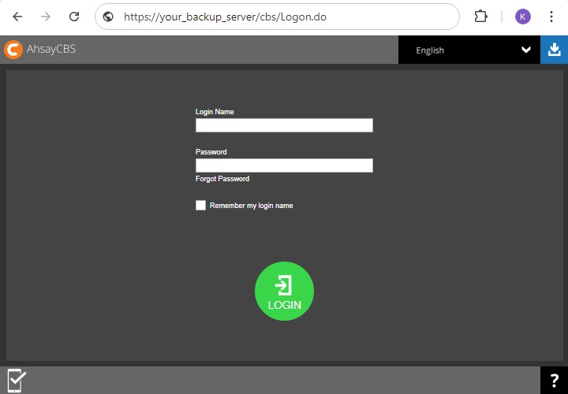
Task: Click the browser forward arrow
Action: pos(46,17)
